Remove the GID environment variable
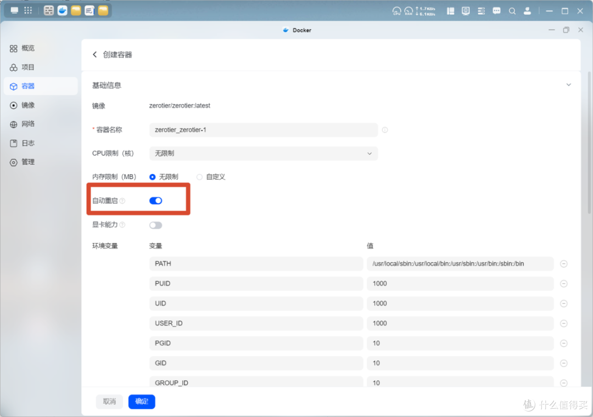 coord(563,363)
